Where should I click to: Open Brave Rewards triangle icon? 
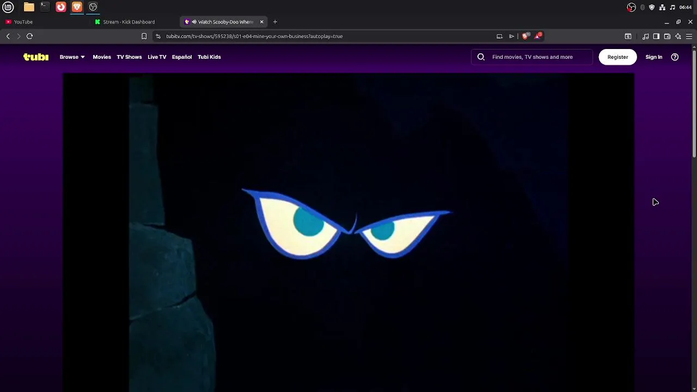pyautogui.click(x=539, y=35)
